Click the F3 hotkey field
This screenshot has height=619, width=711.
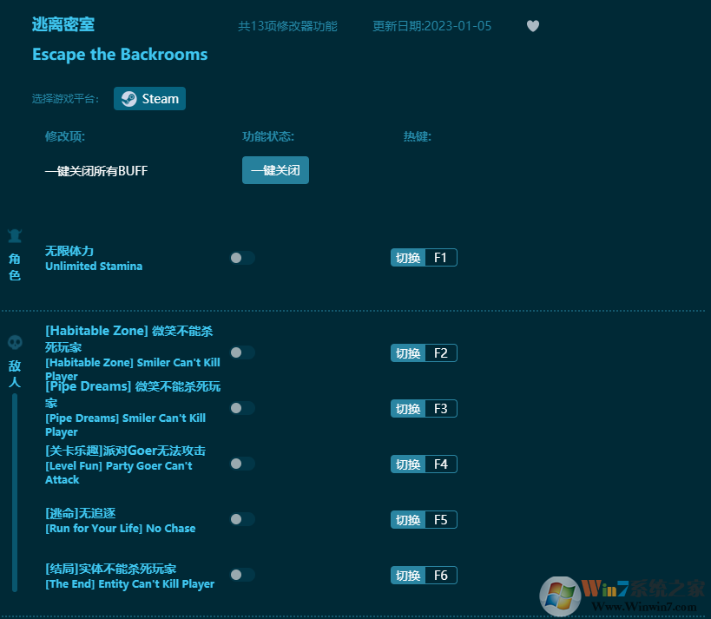point(440,409)
